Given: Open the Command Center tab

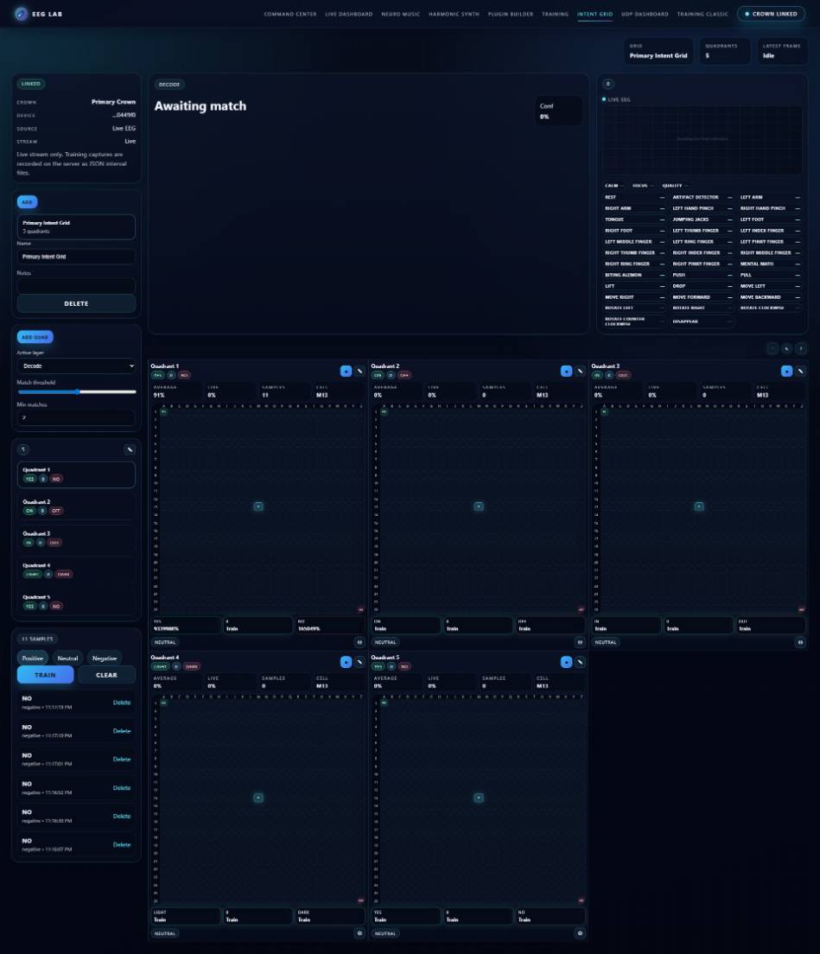Looking at the screenshot, I should 290,14.
